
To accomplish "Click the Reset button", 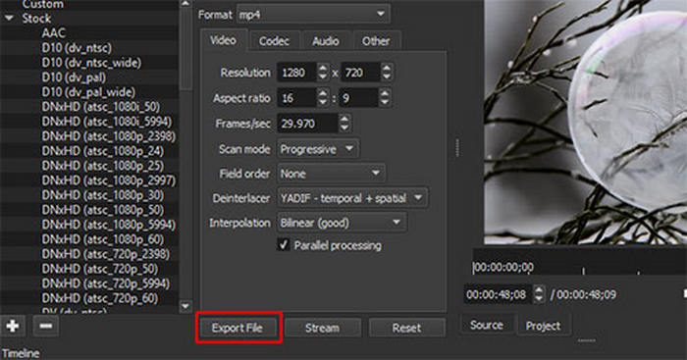I will (406, 328).
